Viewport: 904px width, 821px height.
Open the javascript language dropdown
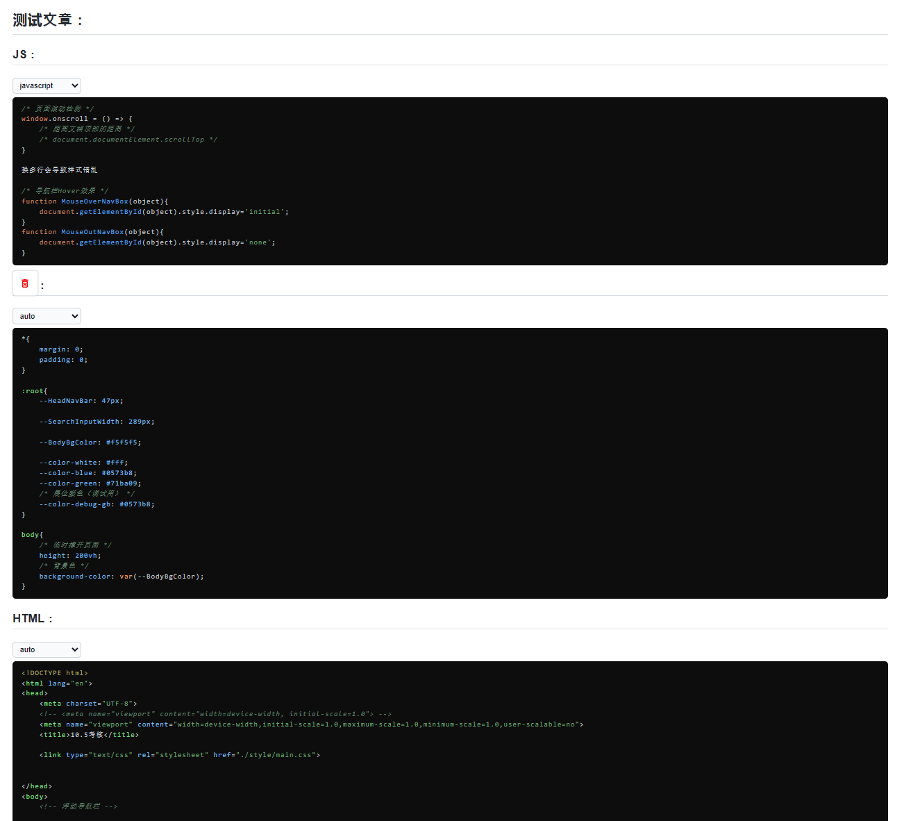coord(47,85)
